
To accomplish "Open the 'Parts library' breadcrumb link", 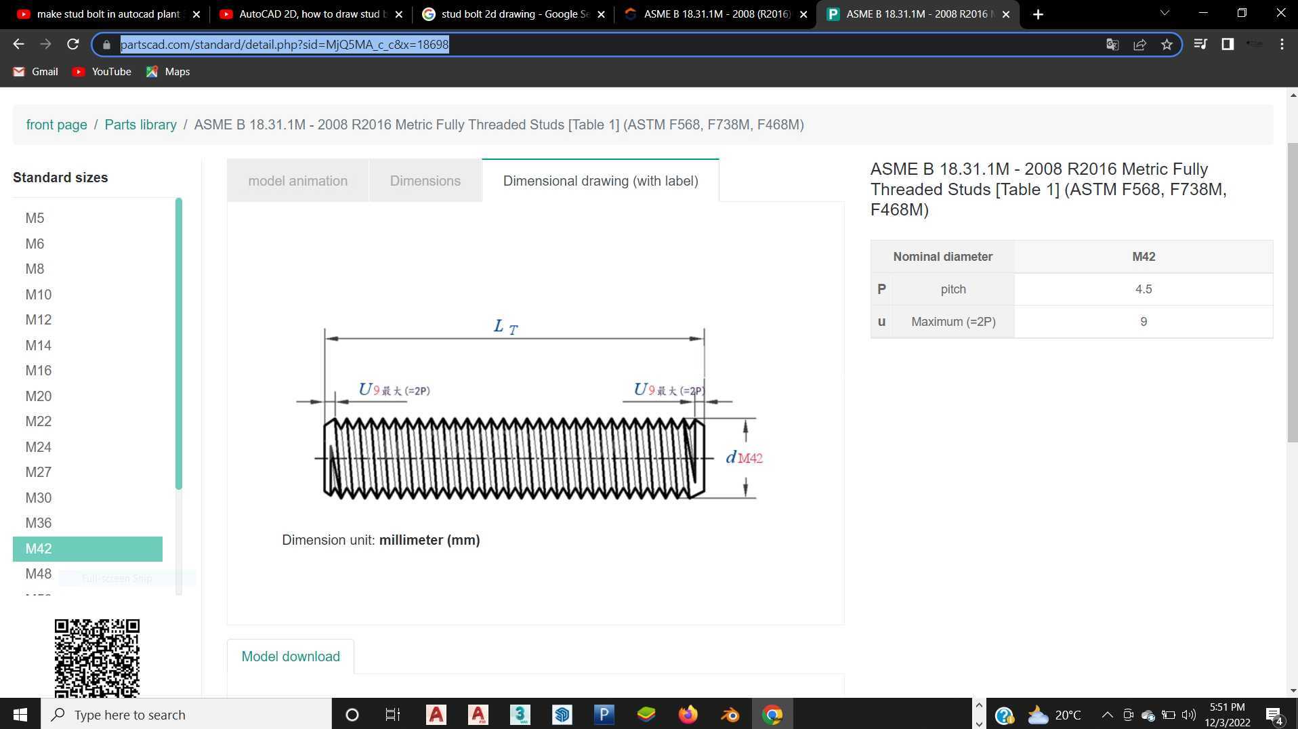I will 140,125.
